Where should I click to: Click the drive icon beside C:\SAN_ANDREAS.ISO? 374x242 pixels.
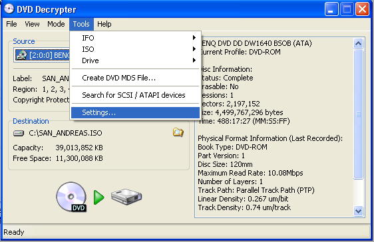19,133
